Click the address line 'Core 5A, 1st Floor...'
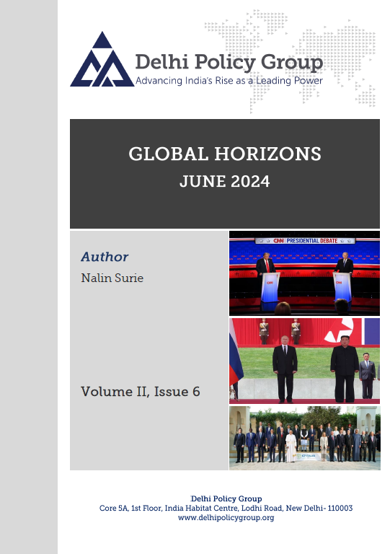The image size is (390, 554). tap(226, 508)
